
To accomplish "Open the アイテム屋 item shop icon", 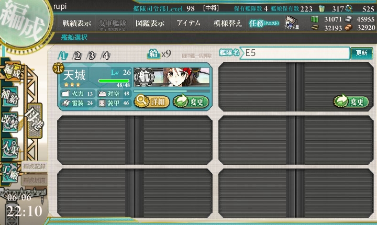I will [x=292, y=22].
